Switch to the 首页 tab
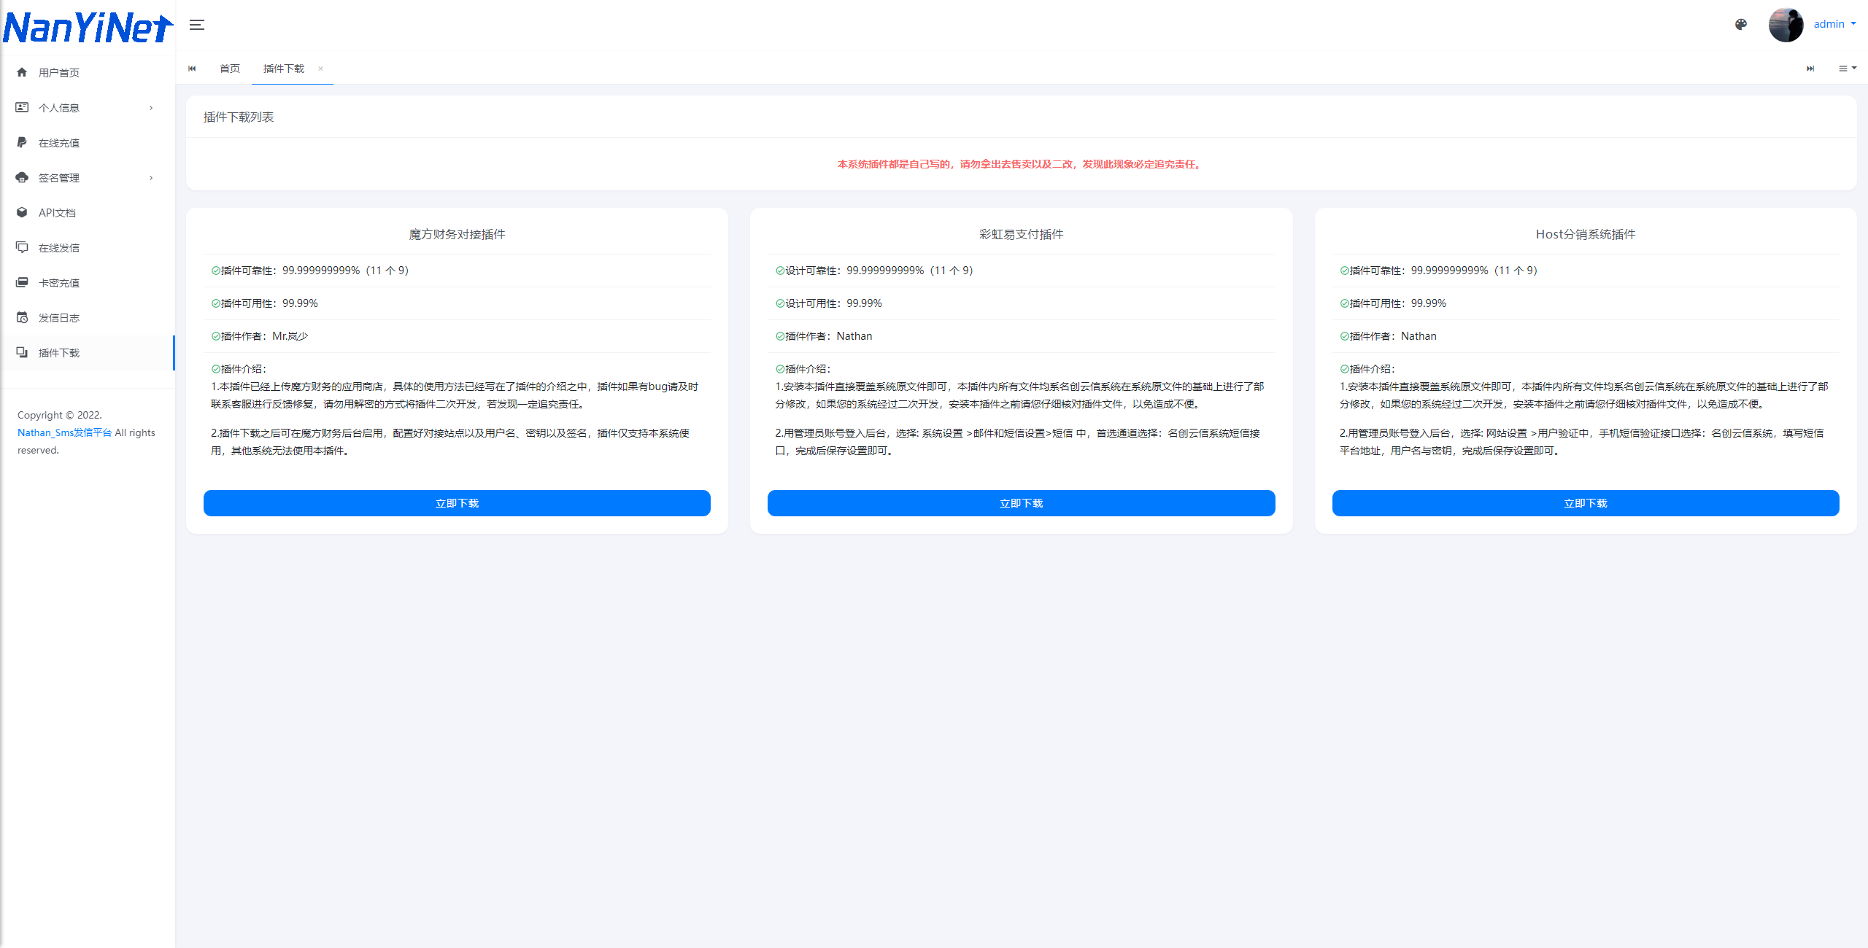Screen dimensions: 1868x948 (230, 68)
